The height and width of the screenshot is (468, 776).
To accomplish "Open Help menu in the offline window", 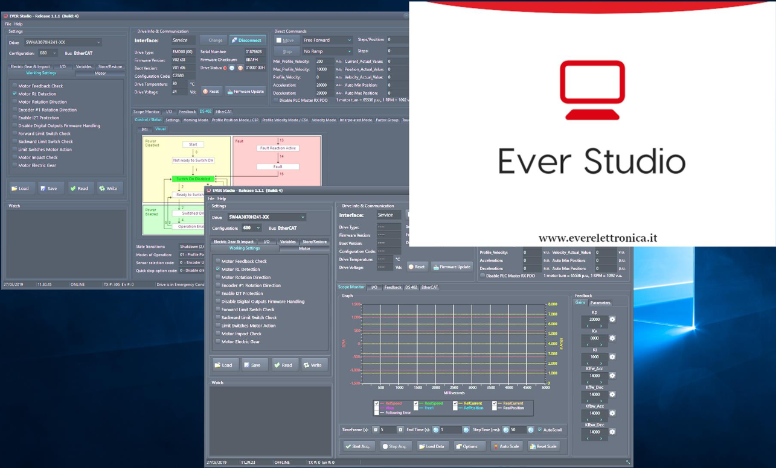I will 222,198.
